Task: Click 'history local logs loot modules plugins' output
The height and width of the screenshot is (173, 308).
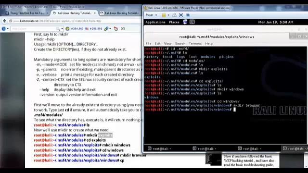Action: [x=189, y=57]
